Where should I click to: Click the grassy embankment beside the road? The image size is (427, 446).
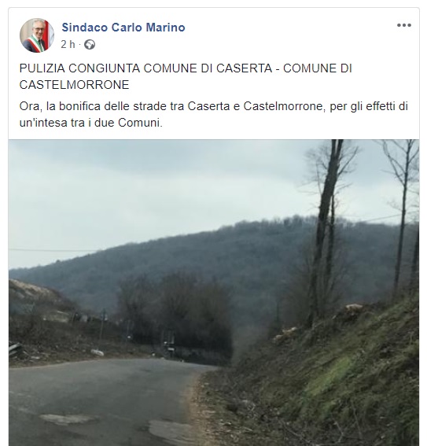pyautogui.click(x=327, y=378)
